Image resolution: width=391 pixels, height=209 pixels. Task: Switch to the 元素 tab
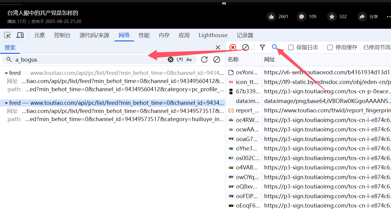click(39, 35)
